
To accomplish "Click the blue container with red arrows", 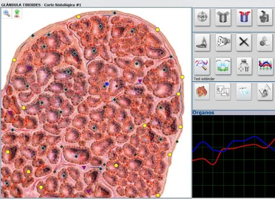I will pyautogui.click(x=244, y=17).
